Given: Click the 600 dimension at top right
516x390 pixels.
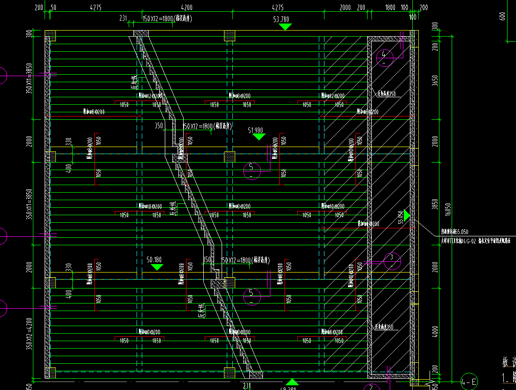Looking at the screenshot, I should (x=502, y=16).
